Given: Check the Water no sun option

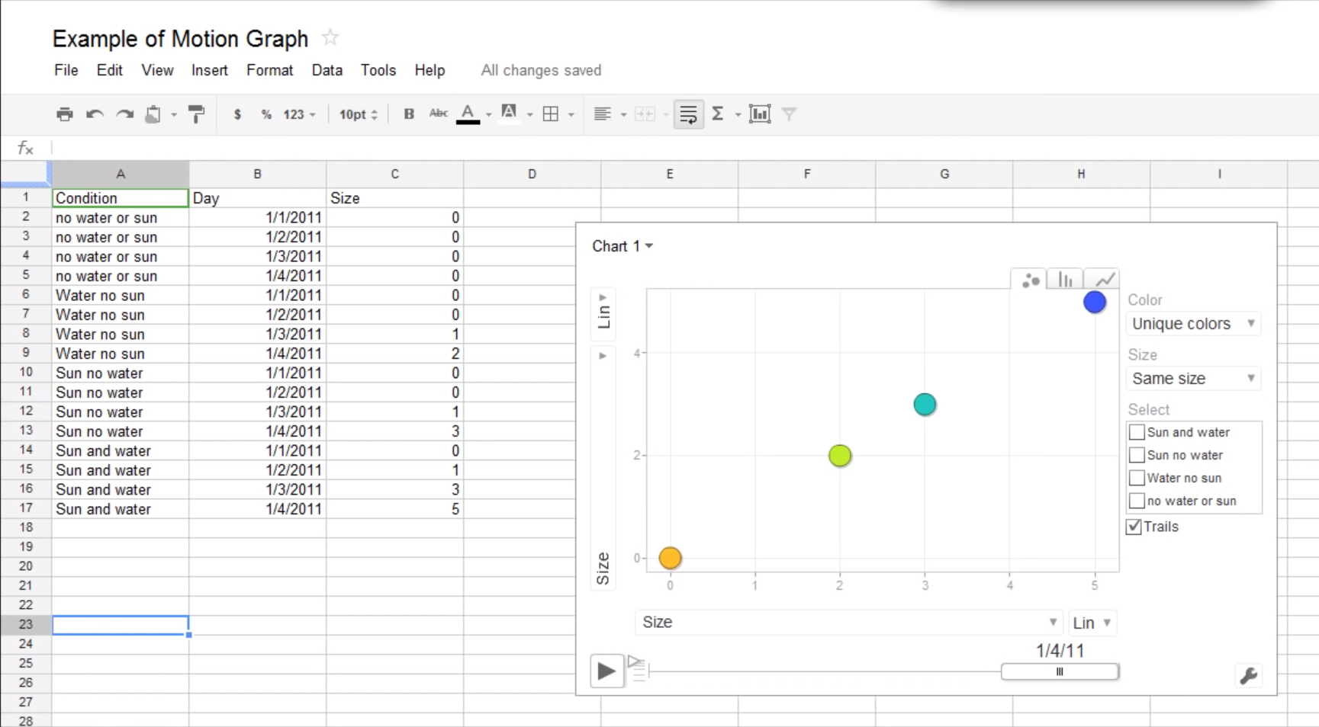Looking at the screenshot, I should [x=1136, y=478].
